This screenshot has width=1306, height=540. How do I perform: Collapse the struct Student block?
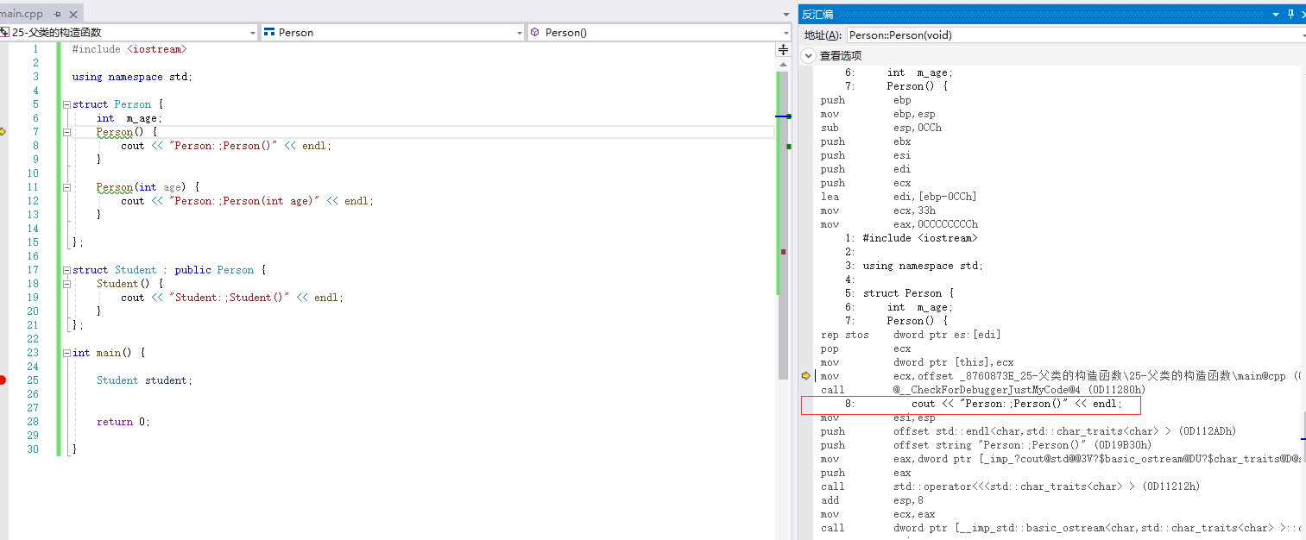coord(67,270)
